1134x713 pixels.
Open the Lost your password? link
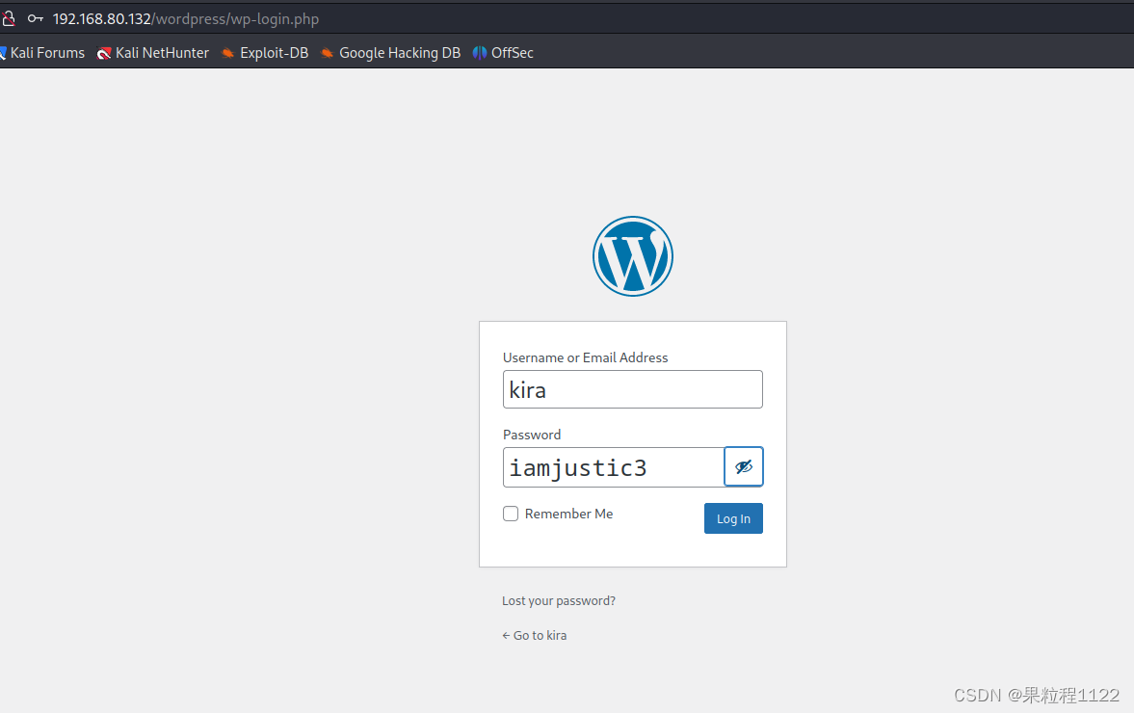[559, 601]
